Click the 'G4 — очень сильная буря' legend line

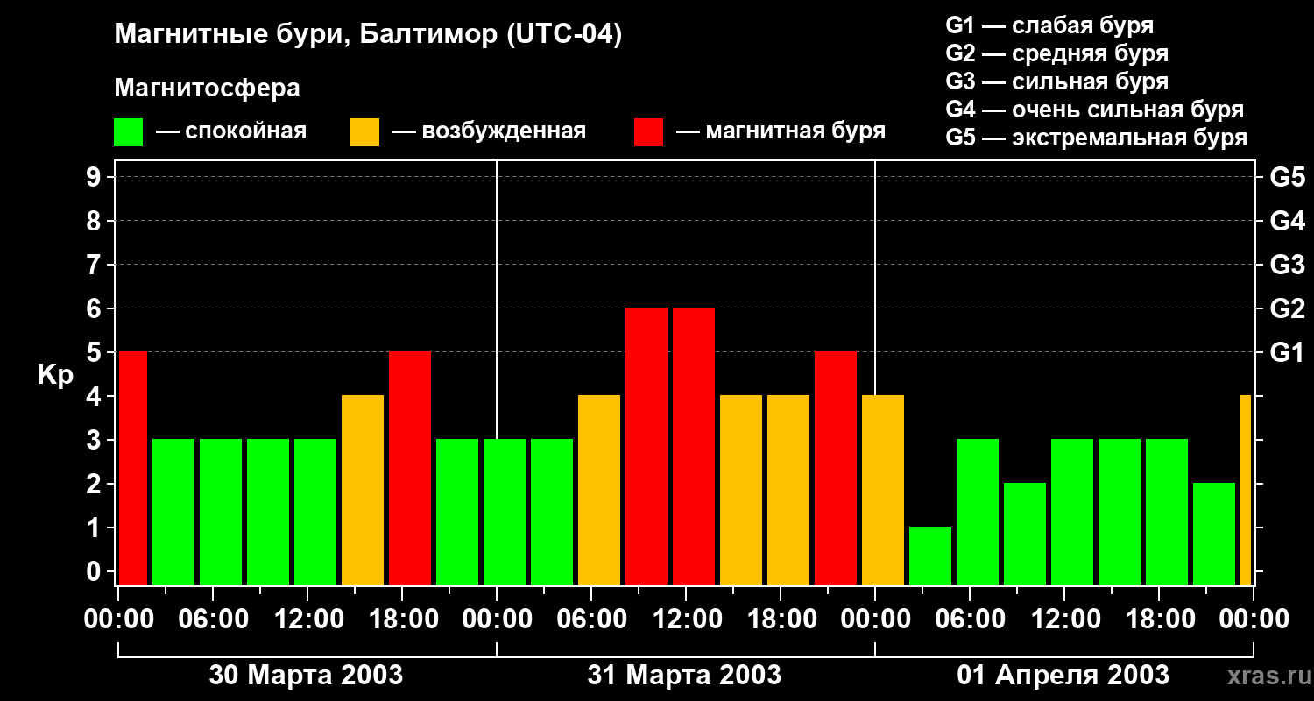1094,110
